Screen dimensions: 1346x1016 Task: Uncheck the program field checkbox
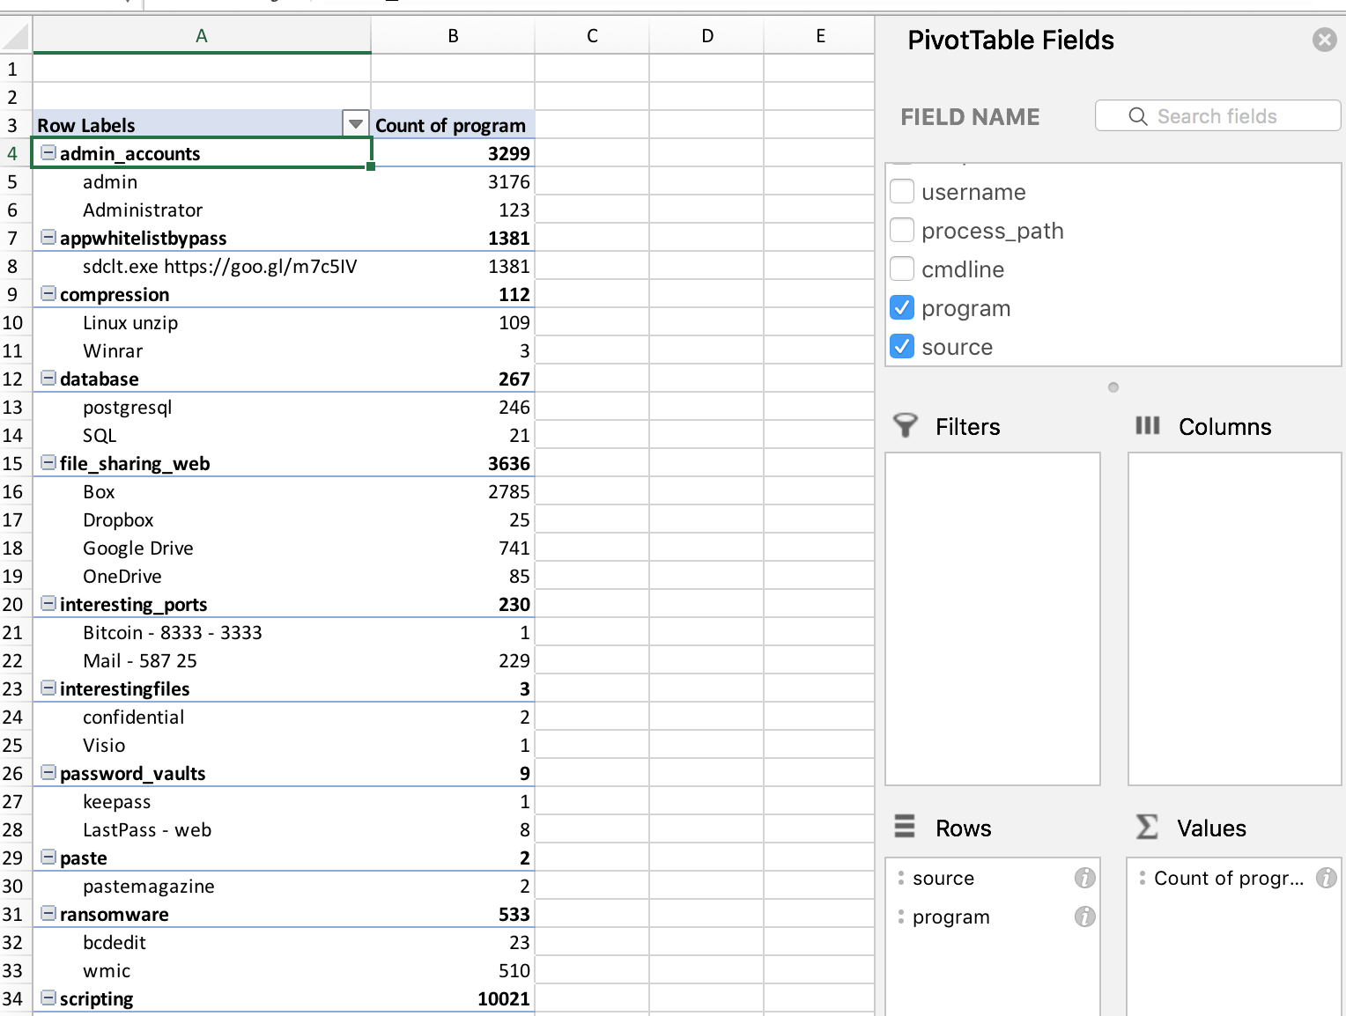[902, 308]
